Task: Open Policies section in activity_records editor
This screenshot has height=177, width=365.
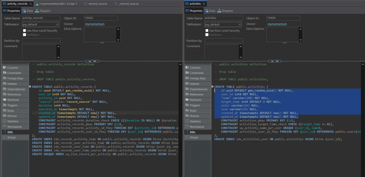Action: click(15, 116)
